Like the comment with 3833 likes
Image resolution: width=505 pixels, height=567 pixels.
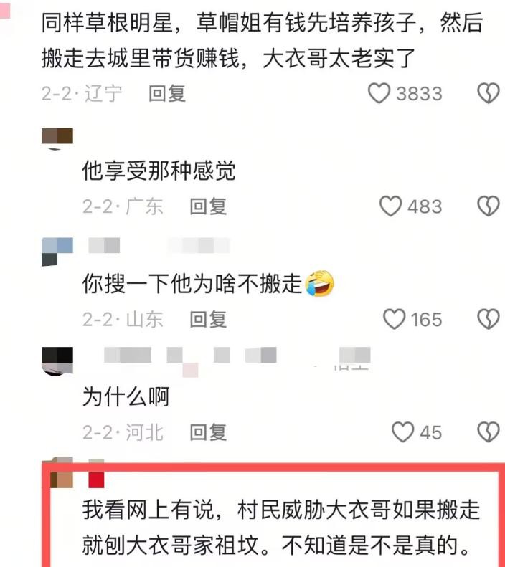click(379, 93)
